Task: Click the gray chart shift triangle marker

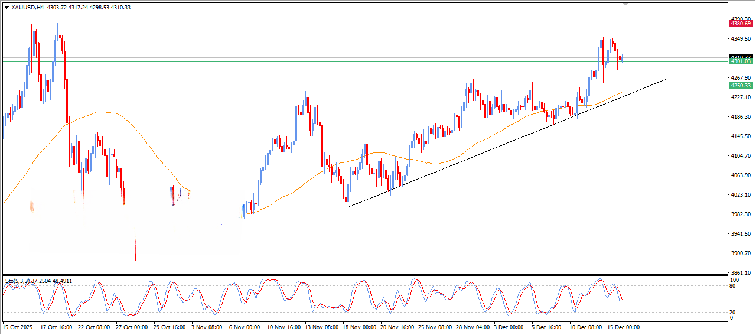Action: click(x=625, y=4)
